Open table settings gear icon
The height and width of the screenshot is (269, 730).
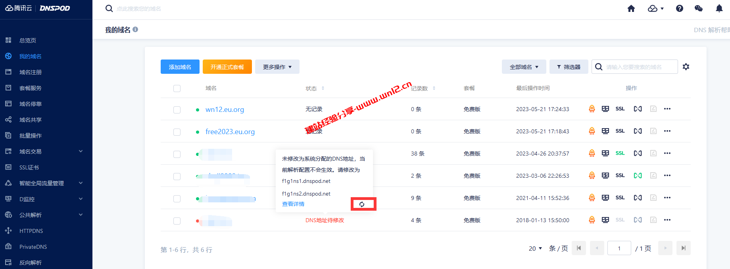click(686, 67)
